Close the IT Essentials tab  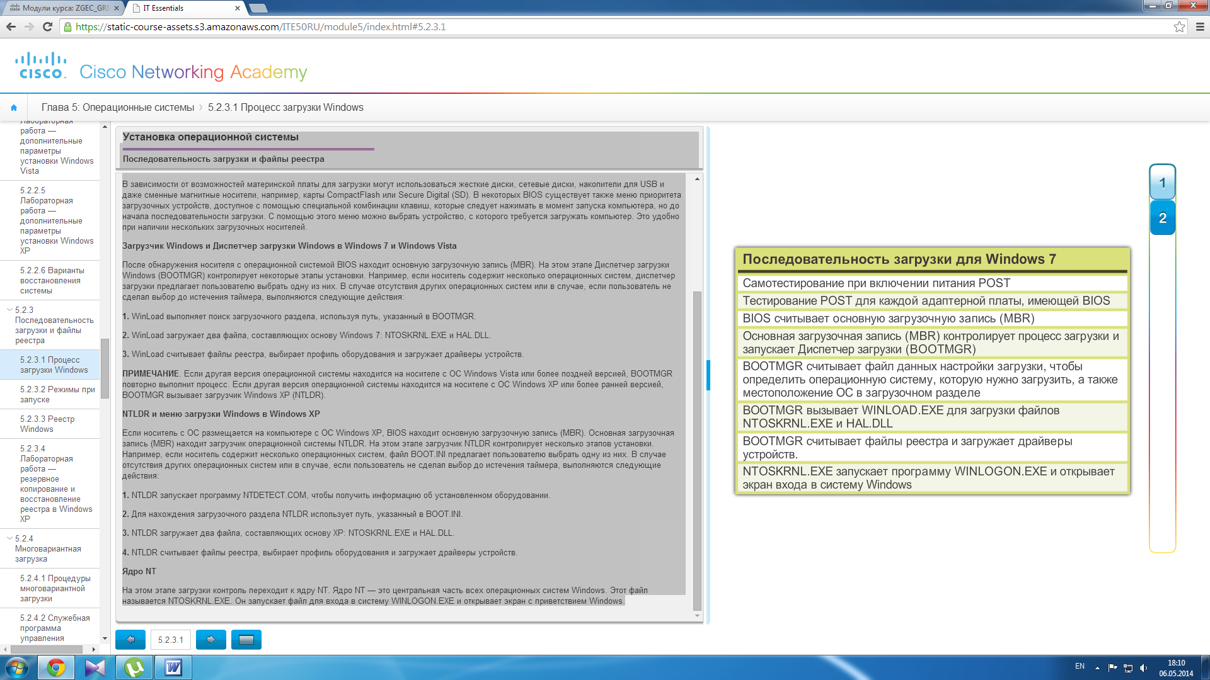tap(238, 8)
